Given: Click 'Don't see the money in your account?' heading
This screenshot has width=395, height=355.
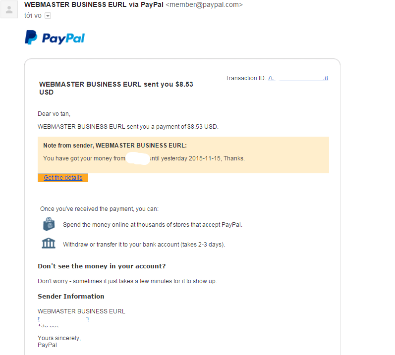Looking at the screenshot, I should (x=102, y=266).
